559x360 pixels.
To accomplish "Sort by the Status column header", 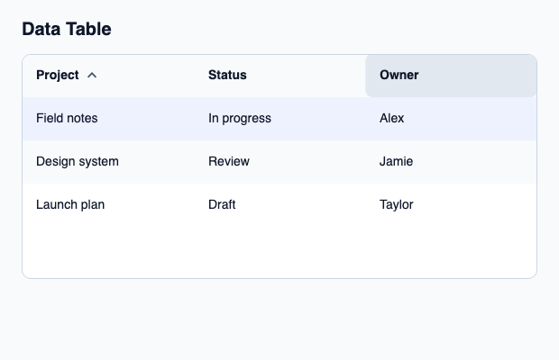I will (x=279, y=76).
